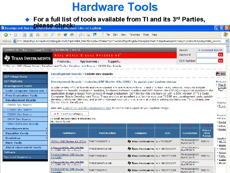Sort table by Tool Name arrows
The width and height of the screenshot is (230, 173).
[x=69, y=126]
